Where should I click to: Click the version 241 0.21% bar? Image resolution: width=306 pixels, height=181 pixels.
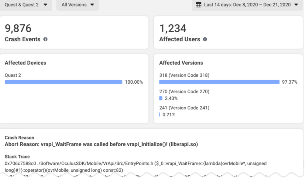(160, 115)
